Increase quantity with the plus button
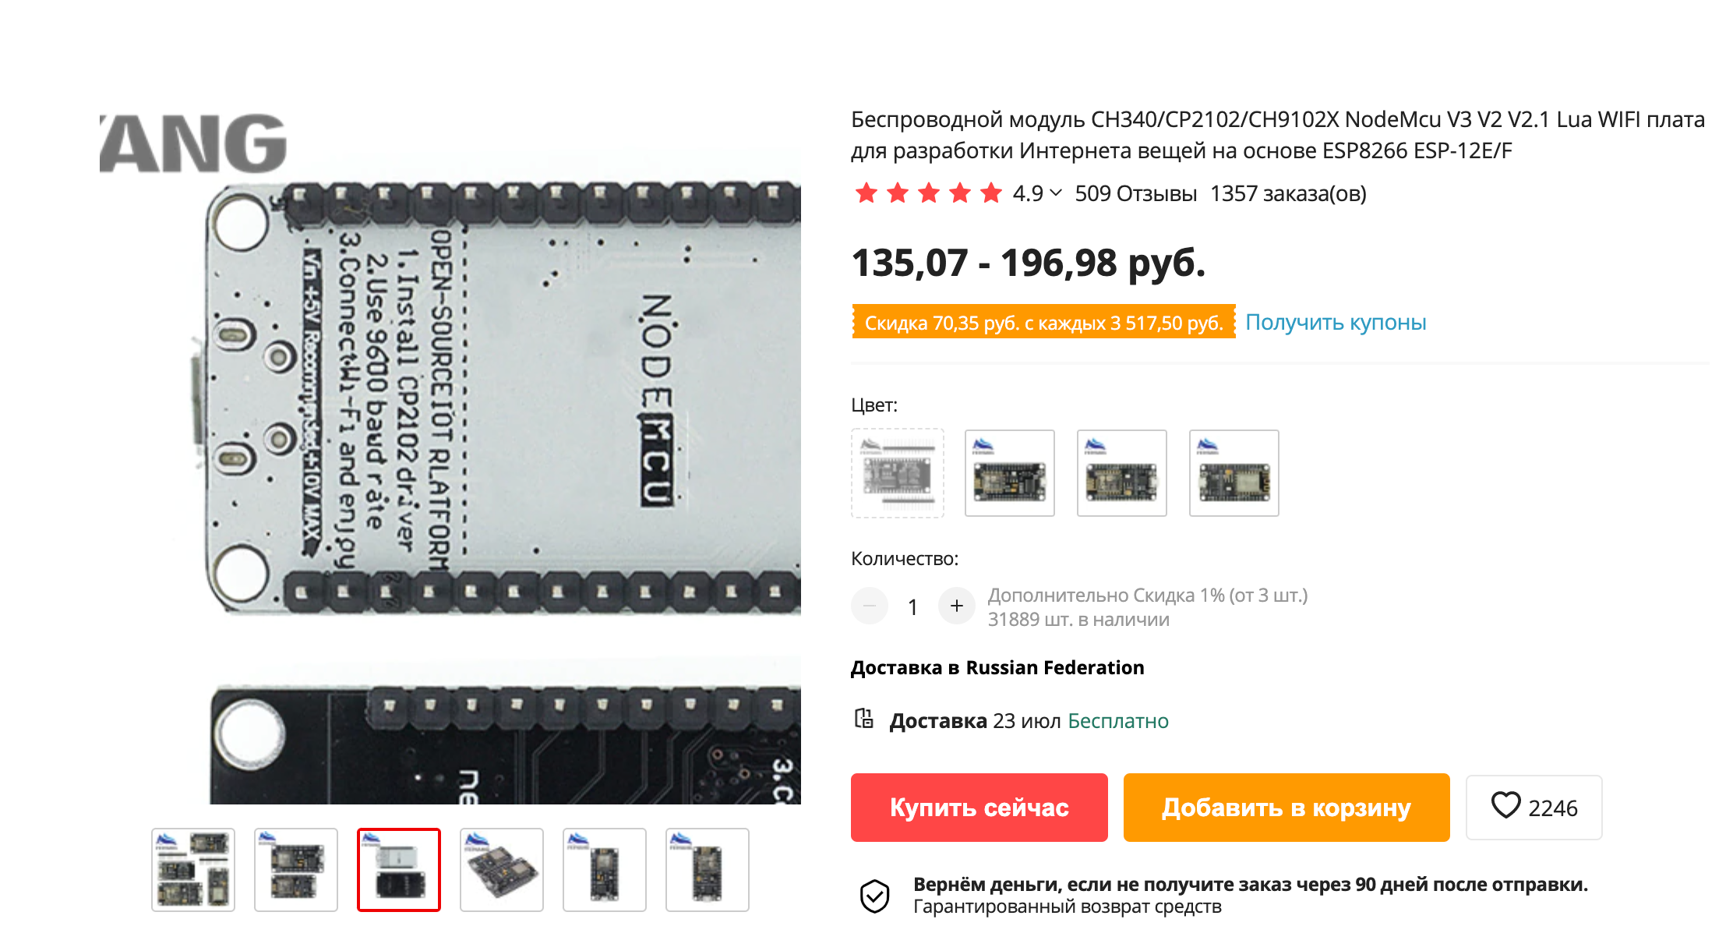The image size is (1733, 951). tap(957, 606)
